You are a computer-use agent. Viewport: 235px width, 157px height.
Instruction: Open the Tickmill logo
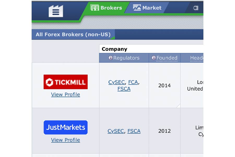pyautogui.click(x=66, y=82)
